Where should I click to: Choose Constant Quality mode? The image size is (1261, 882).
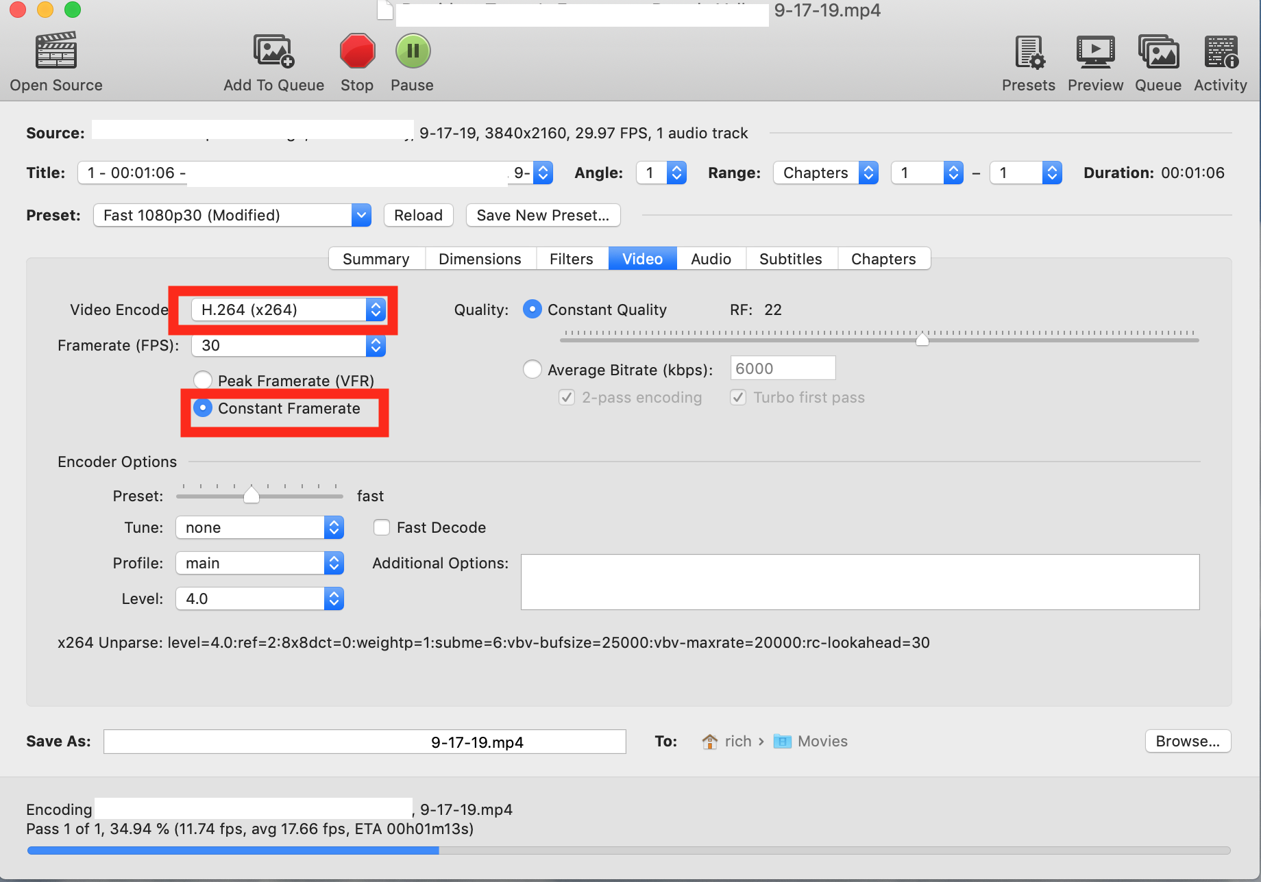point(532,310)
